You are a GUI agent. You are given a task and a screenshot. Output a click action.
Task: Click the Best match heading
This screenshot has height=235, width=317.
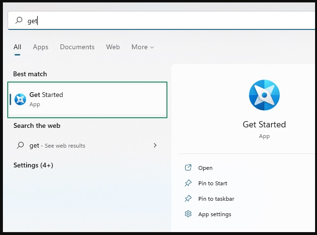click(x=30, y=74)
